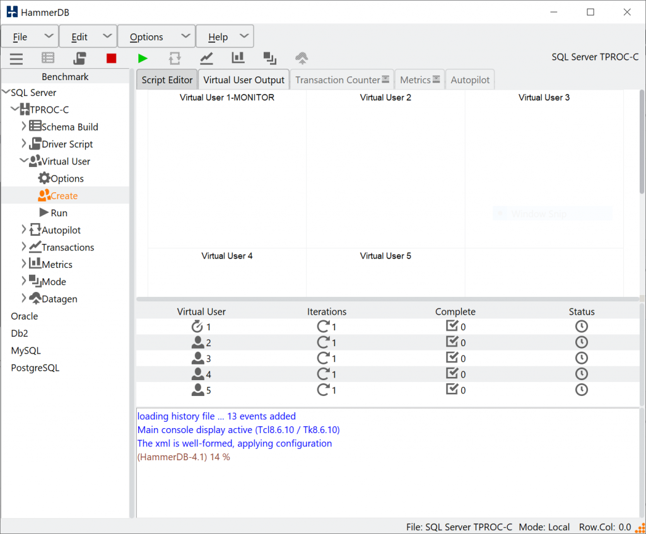Click the Autopilot toolbar icon

point(175,59)
